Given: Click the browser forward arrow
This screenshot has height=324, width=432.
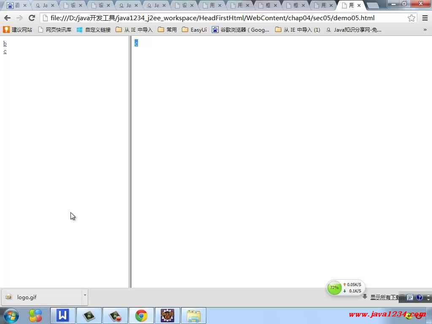Looking at the screenshot, I should point(19,18).
